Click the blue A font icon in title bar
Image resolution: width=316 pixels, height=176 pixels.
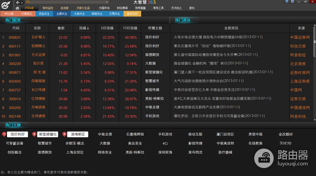[x=292, y=2]
